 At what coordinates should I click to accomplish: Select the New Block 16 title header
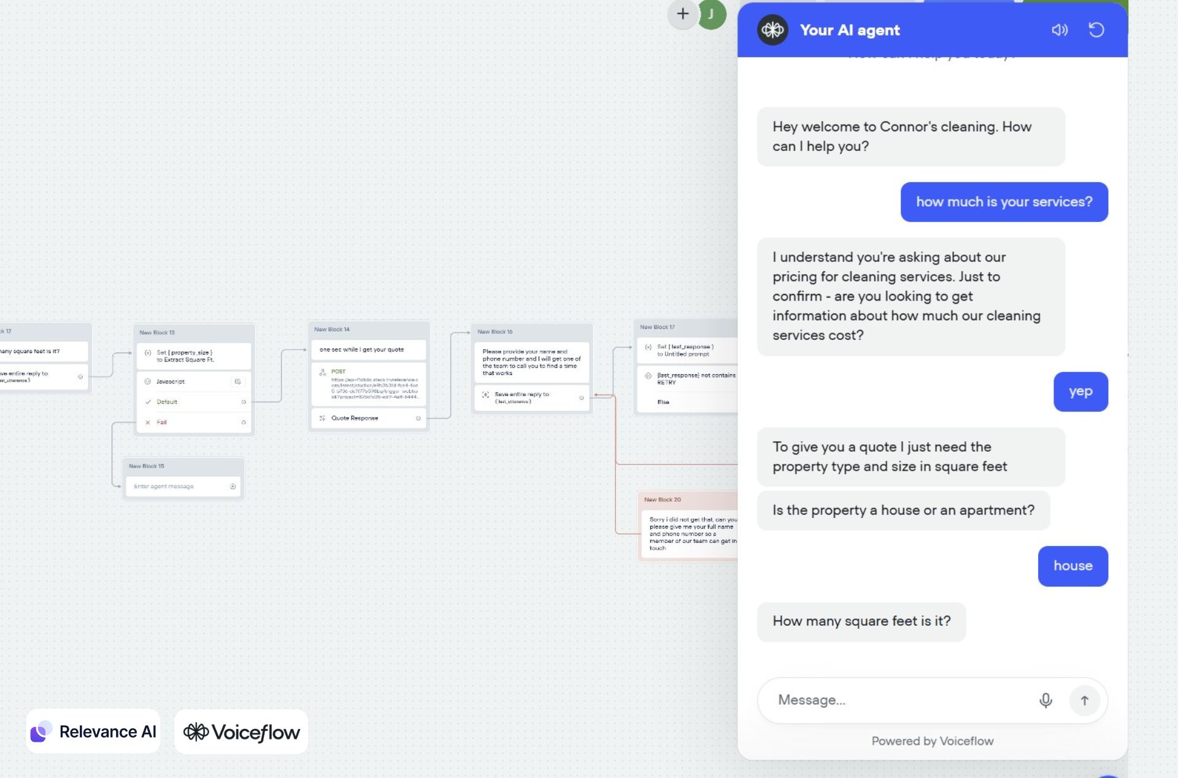[495, 332]
